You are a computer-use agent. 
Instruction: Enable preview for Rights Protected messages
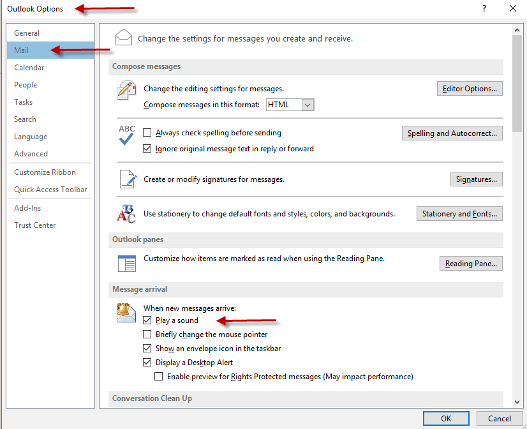tap(158, 376)
